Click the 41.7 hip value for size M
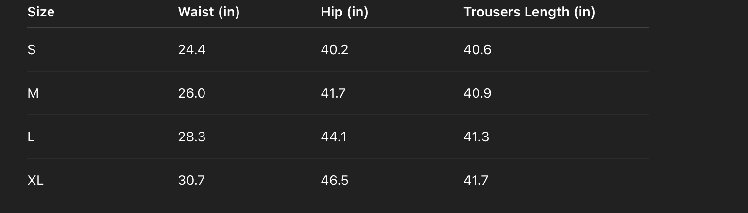This screenshot has height=213, width=748. [x=333, y=93]
